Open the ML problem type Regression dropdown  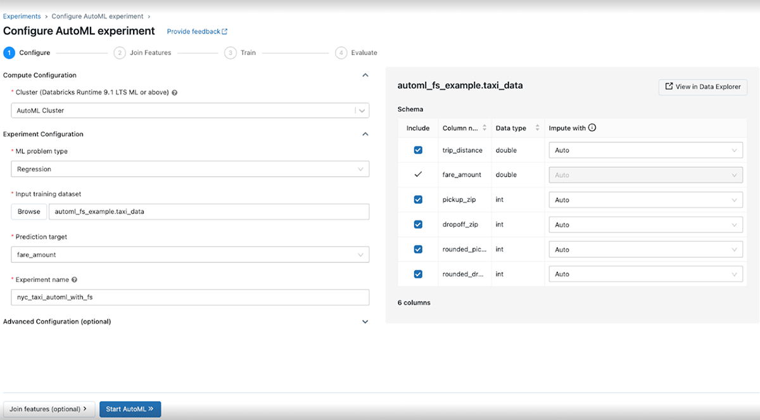click(x=190, y=169)
